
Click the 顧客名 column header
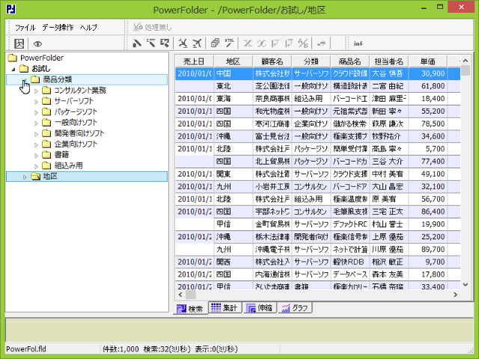coord(272,61)
